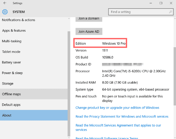Go back with the arrow icon
The image size is (176, 139).
pyautogui.click(x=5, y=3)
